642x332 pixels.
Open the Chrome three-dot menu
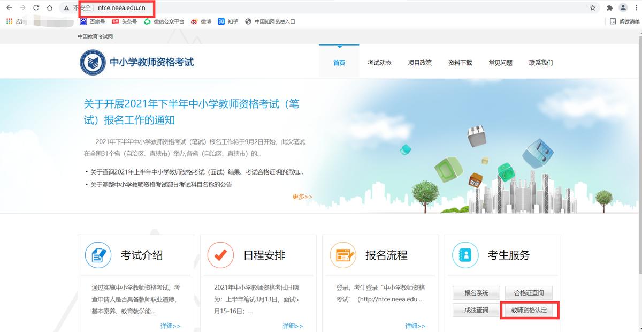637,8
